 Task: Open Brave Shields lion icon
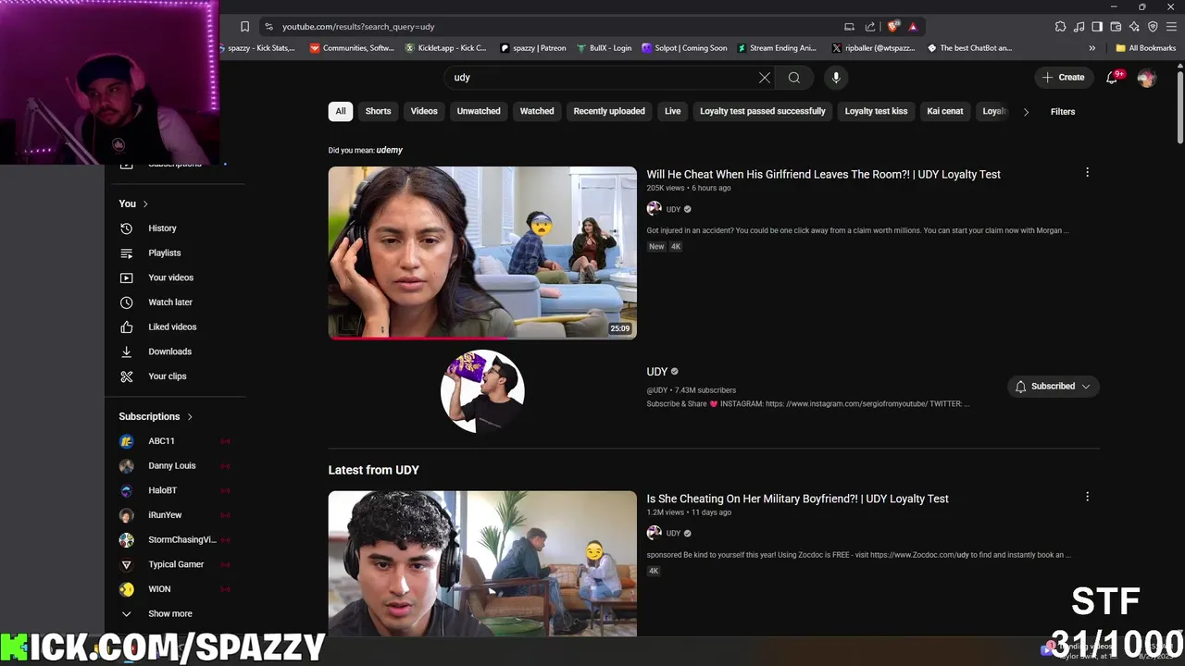(x=893, y=27)
